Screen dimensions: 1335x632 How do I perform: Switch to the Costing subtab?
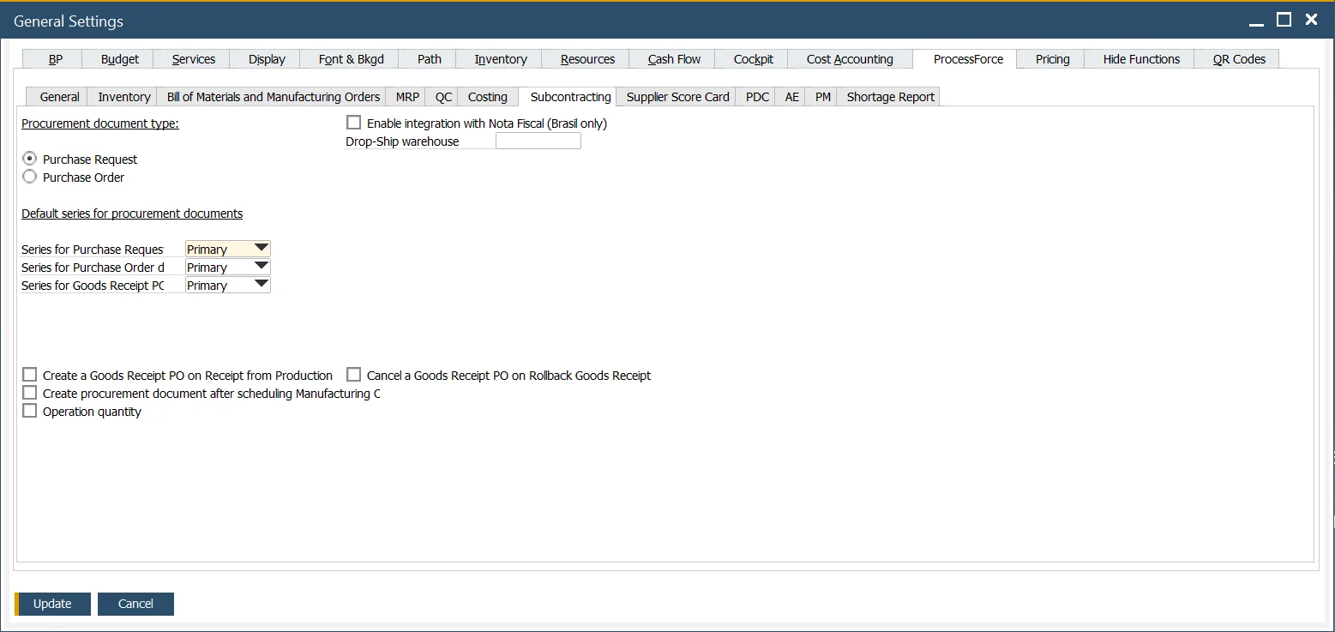coord(487,96)
